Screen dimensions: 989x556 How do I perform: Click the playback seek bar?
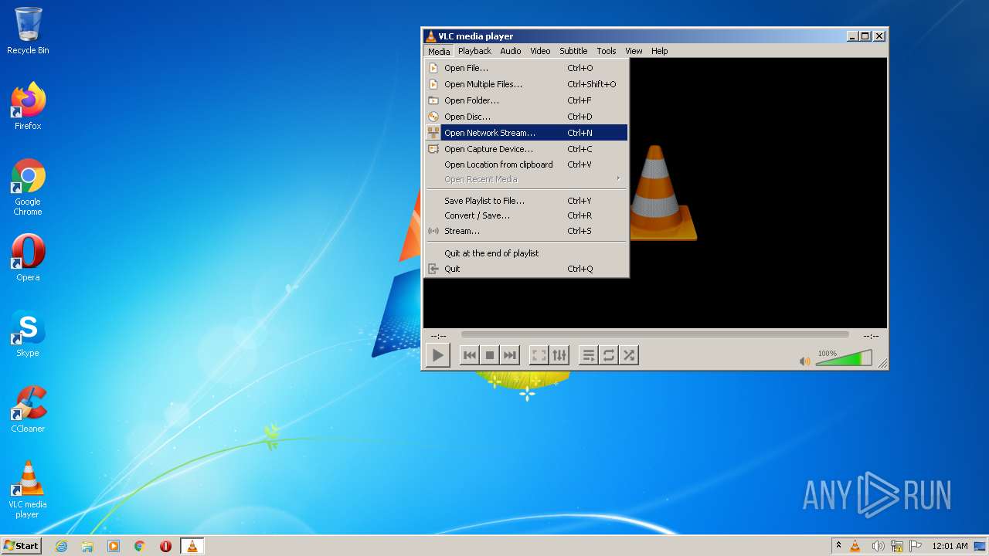pos(655,335)
